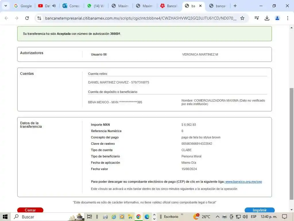Viewport: 294px width, 221px height.
Task: Bookmark this page with the star icon
Action: (242, 18)
